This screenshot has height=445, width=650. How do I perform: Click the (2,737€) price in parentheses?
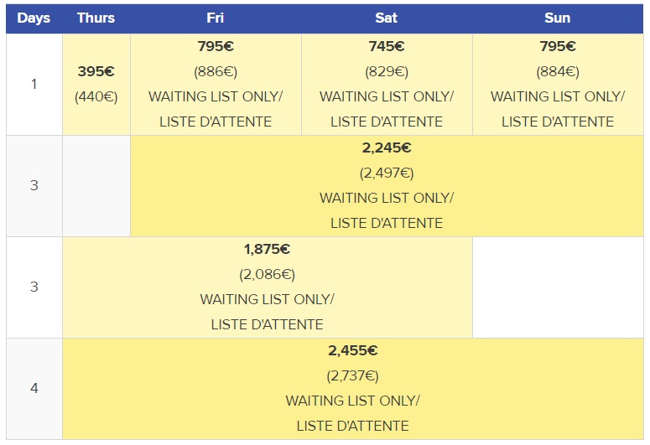[352, 375]
